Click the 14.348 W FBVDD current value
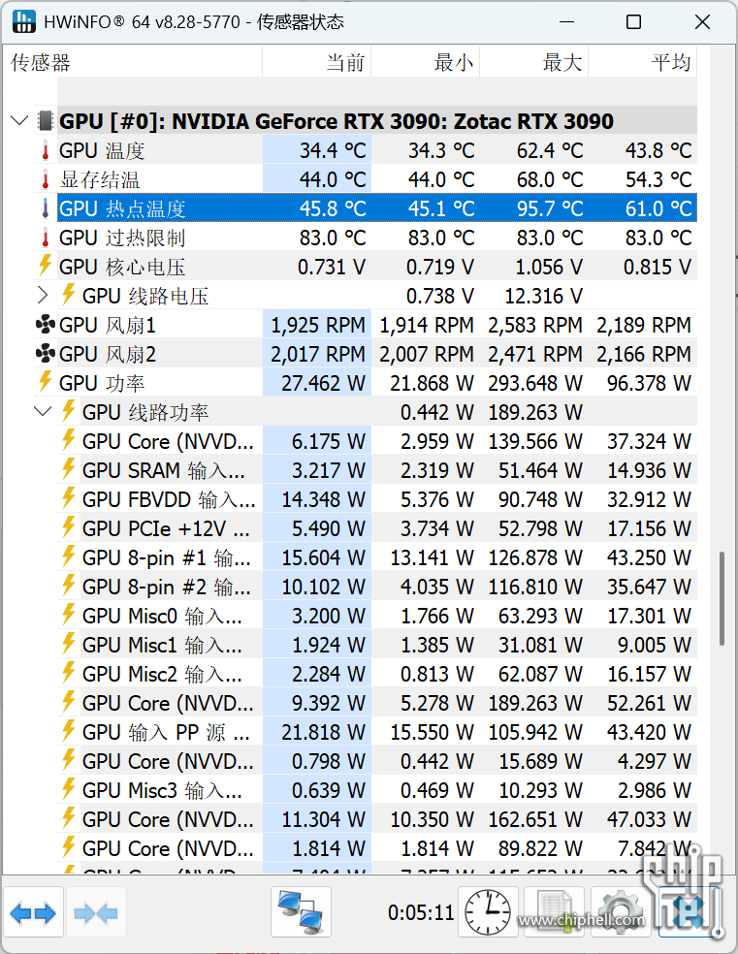The height and width of the screenshot is (954, 738). pyautogui.click(x=323, y=499)
